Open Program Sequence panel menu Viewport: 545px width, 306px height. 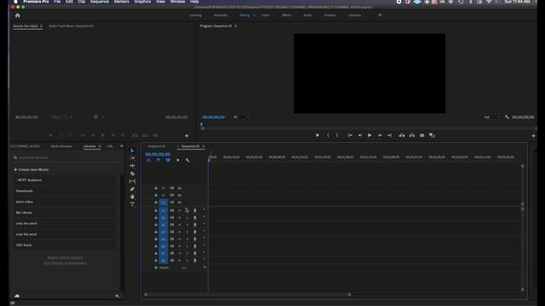[x=235, y=26]
